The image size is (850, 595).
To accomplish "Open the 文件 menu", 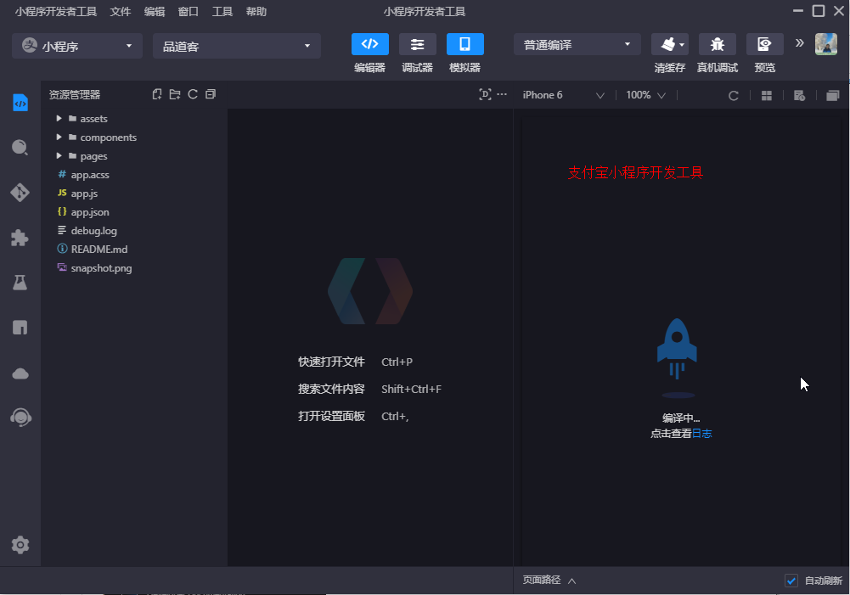I will click(121, 11).
